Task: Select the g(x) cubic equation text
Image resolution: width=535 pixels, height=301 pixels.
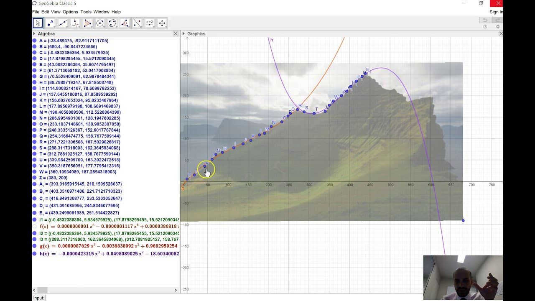Action: [109, 246]
